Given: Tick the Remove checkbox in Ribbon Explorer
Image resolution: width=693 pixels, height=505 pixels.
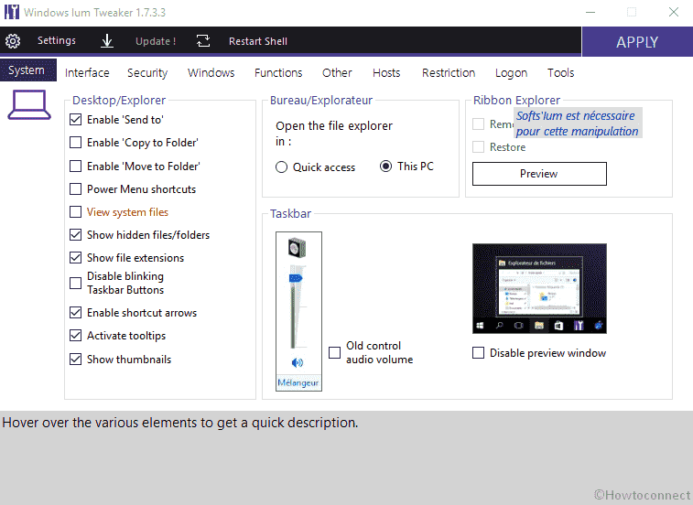Looking at the screenshot, I should click(x=478, y=124).
